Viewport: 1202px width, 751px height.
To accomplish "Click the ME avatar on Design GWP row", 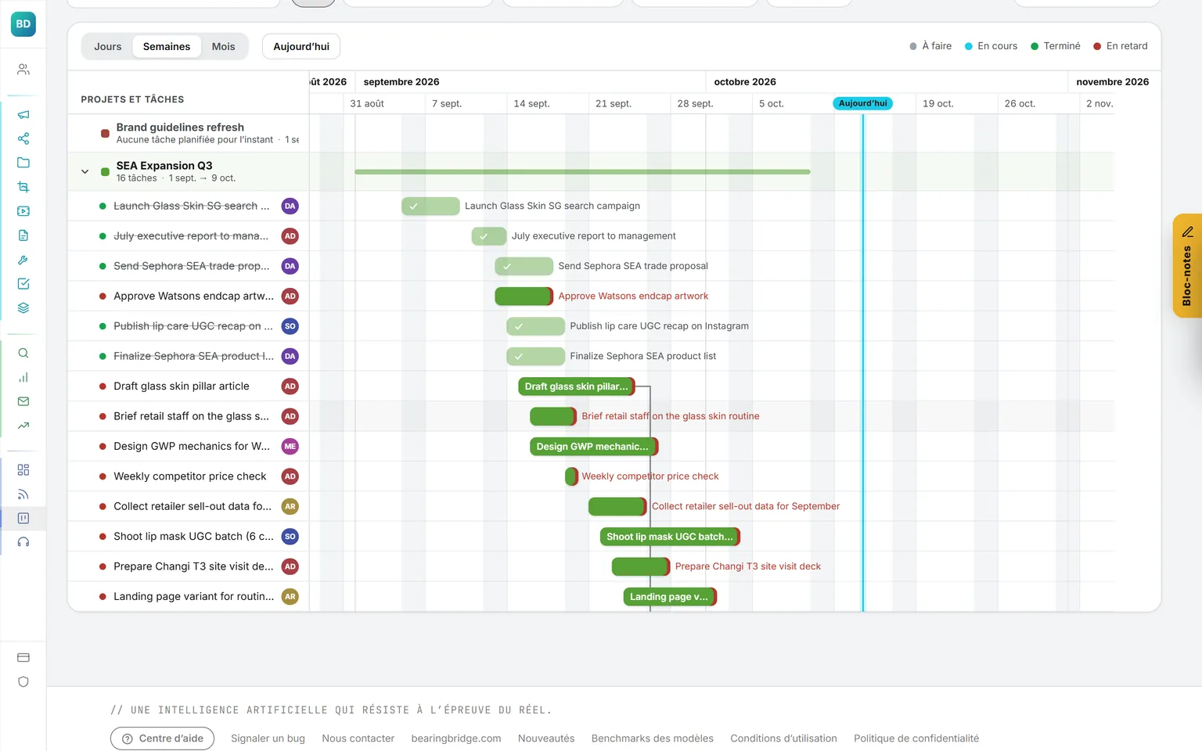I will (290, 446).
